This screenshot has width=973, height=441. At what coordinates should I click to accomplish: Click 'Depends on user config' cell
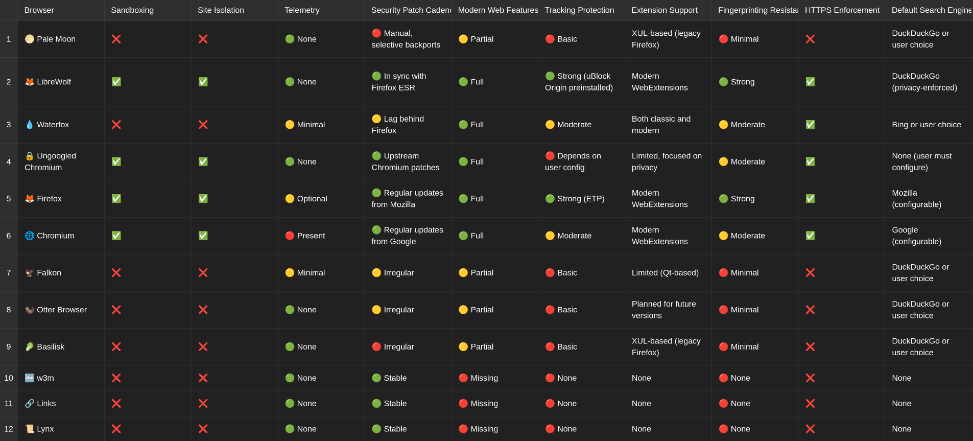(581, 161)
